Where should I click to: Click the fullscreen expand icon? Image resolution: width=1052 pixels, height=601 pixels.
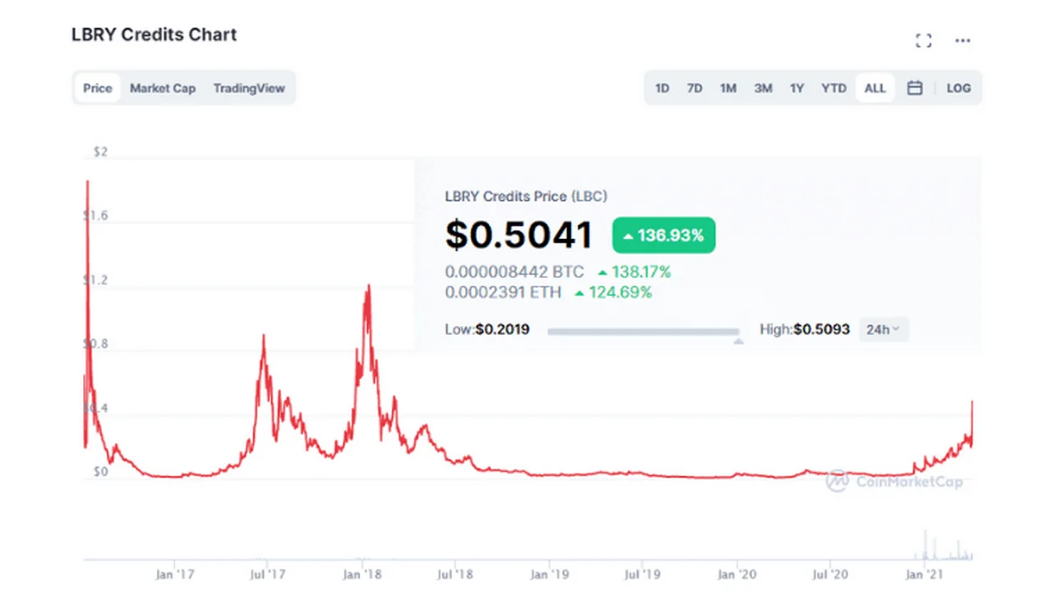click(x=923, y=41)
